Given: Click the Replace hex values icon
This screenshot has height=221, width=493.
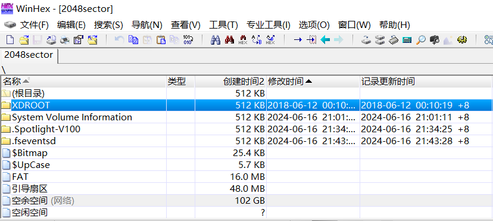Looking at the screenshot, I should click(270, 40).
